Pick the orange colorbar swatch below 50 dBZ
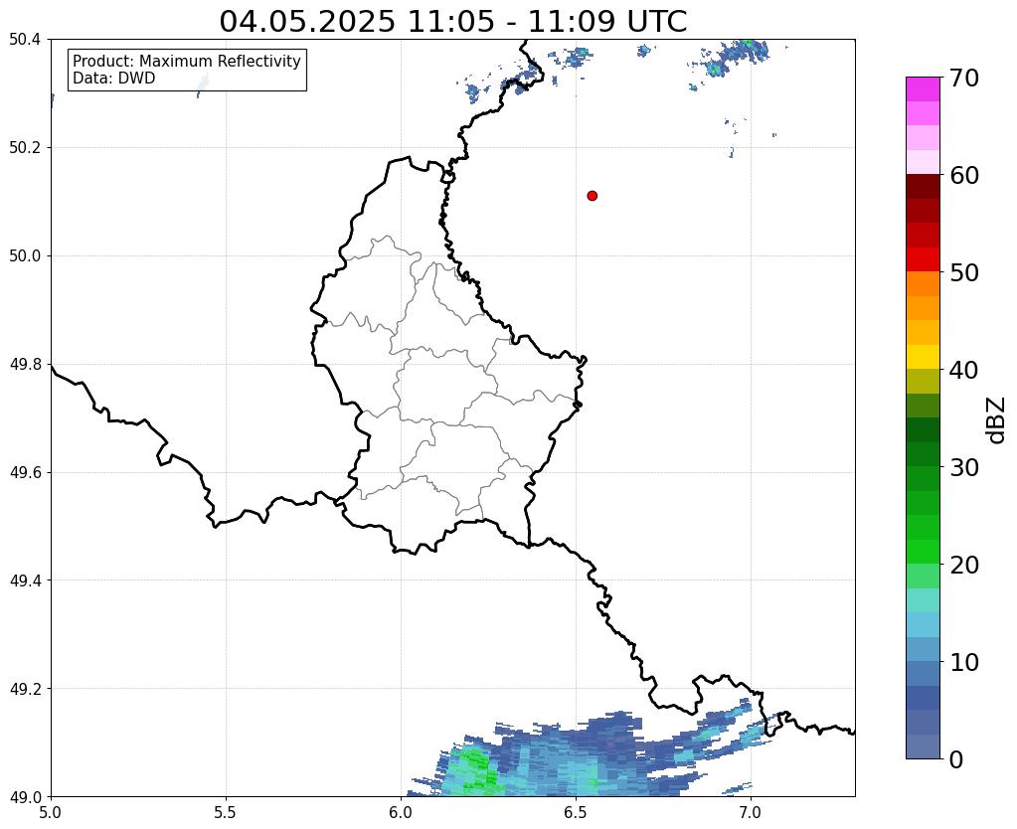This screenshot has height=829, width=1017. click(x=923, y=284)
